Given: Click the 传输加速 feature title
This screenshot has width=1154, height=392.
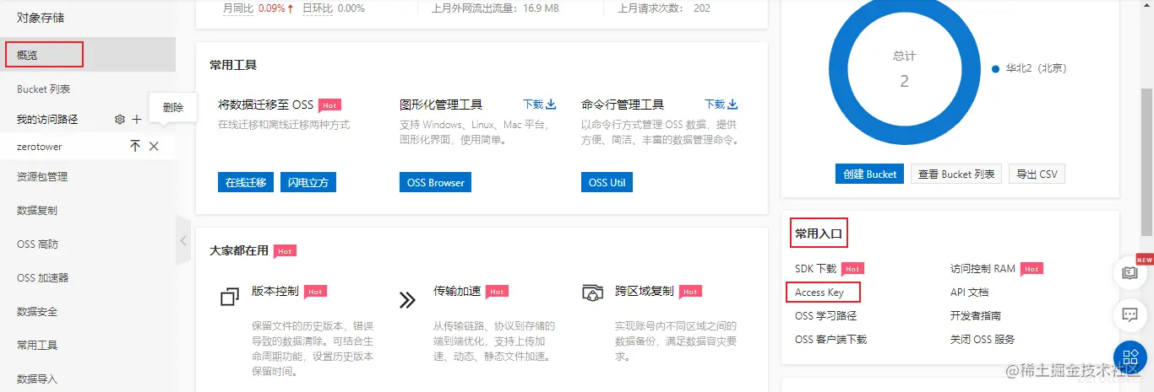Looking at the screenshot, I should (x=457, y=291).
